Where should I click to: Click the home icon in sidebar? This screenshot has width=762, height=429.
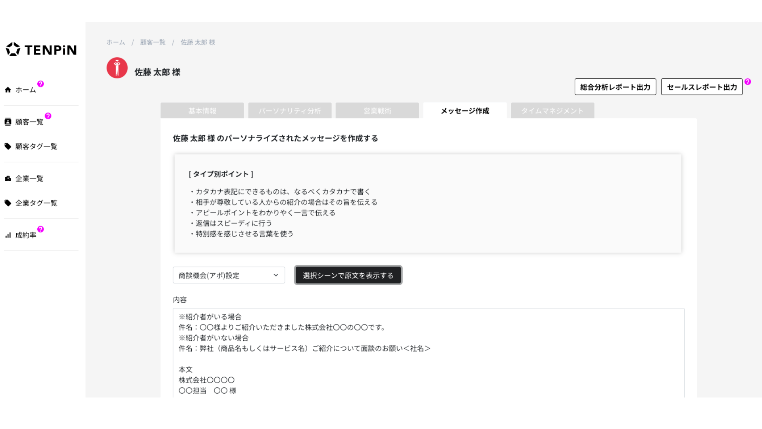click(x=8, y=90)
